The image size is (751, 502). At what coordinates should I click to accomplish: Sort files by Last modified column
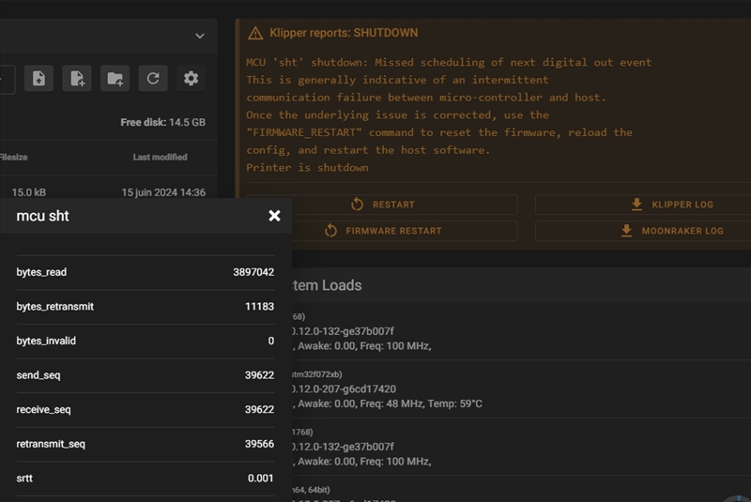(160, 157)
